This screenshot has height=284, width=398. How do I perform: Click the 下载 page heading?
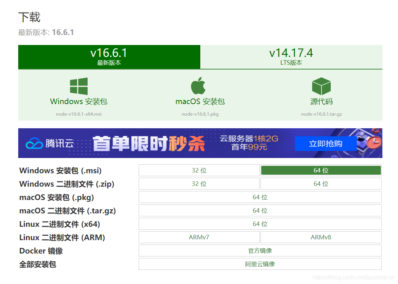click(29, 17)
